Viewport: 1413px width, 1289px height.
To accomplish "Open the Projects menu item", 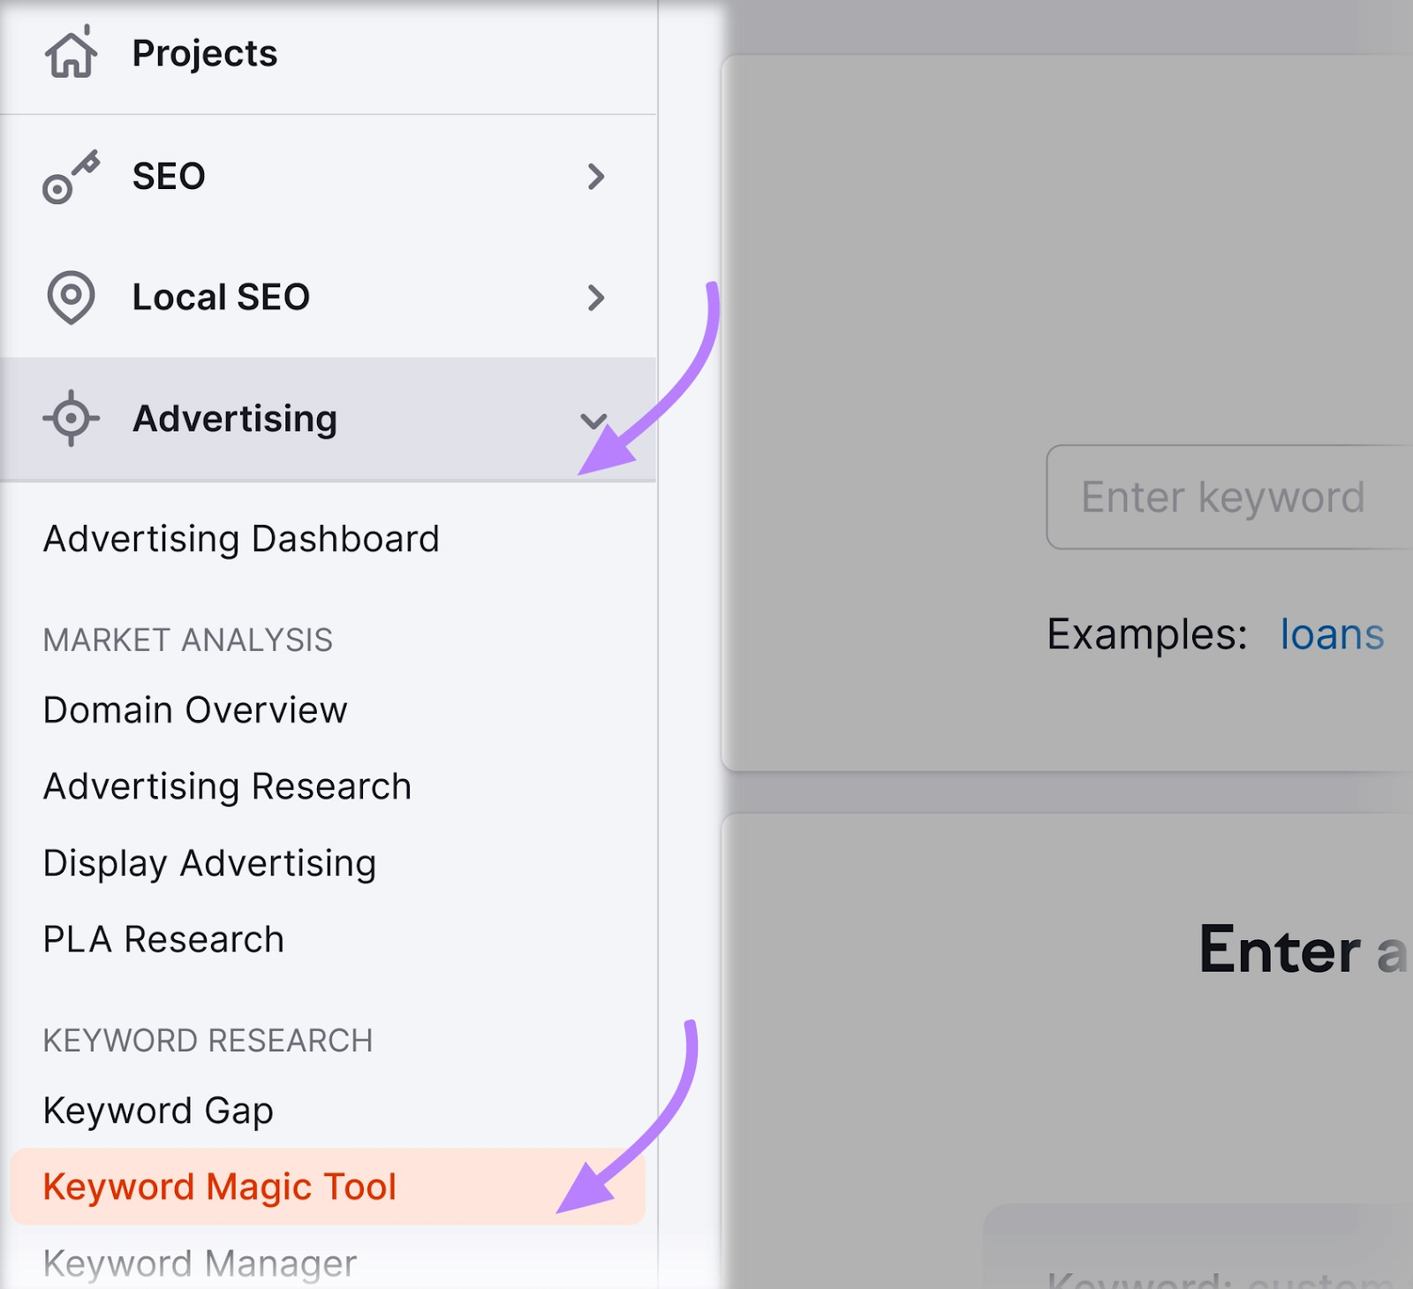I will coord(205,53).
